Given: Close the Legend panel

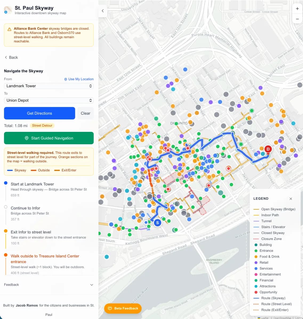Looking at the screenshot, I should pyautogui.click(x=290, y=199).
